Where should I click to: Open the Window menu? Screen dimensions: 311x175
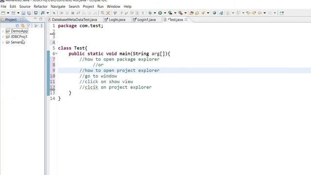click(x=113, y=6)
